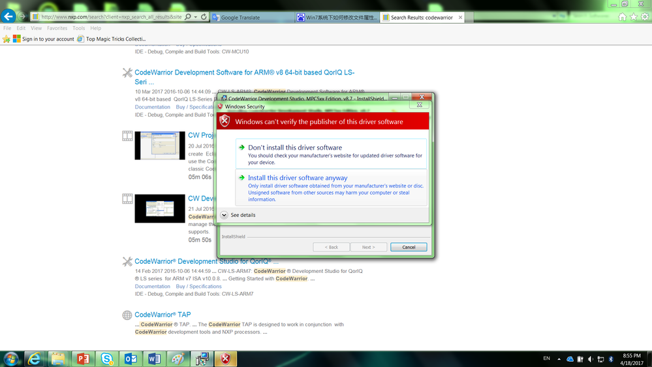Click the disabled Back button in InstallShield
Screen dimensions: 652x367
pos(331,247)
